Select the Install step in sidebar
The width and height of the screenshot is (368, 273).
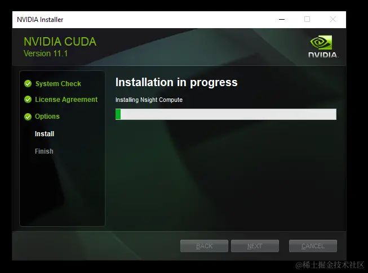[x=45, y=134]
